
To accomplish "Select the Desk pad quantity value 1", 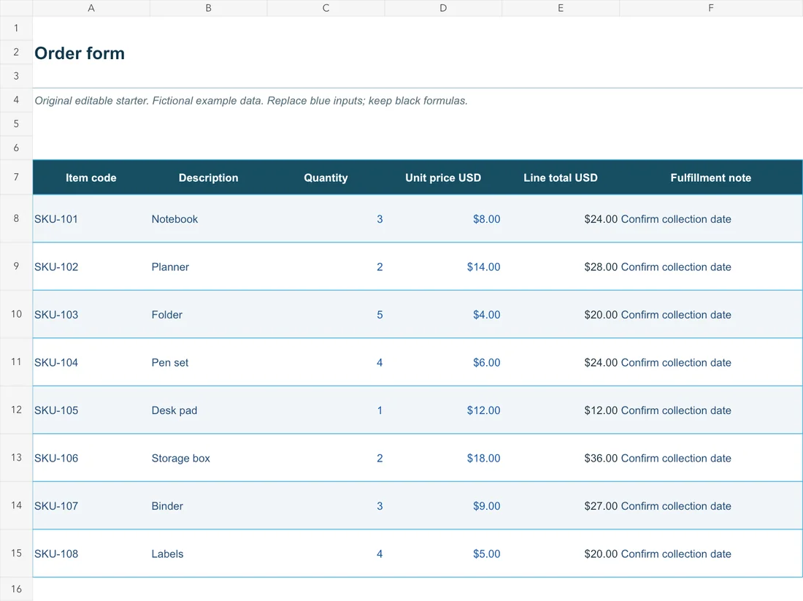I will pyautogui.click(x=326, y=410).
